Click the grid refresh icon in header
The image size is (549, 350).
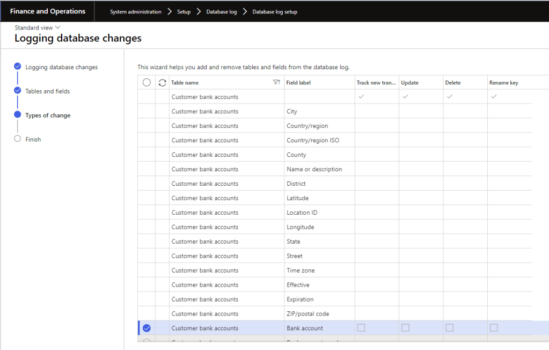point(162,83)
